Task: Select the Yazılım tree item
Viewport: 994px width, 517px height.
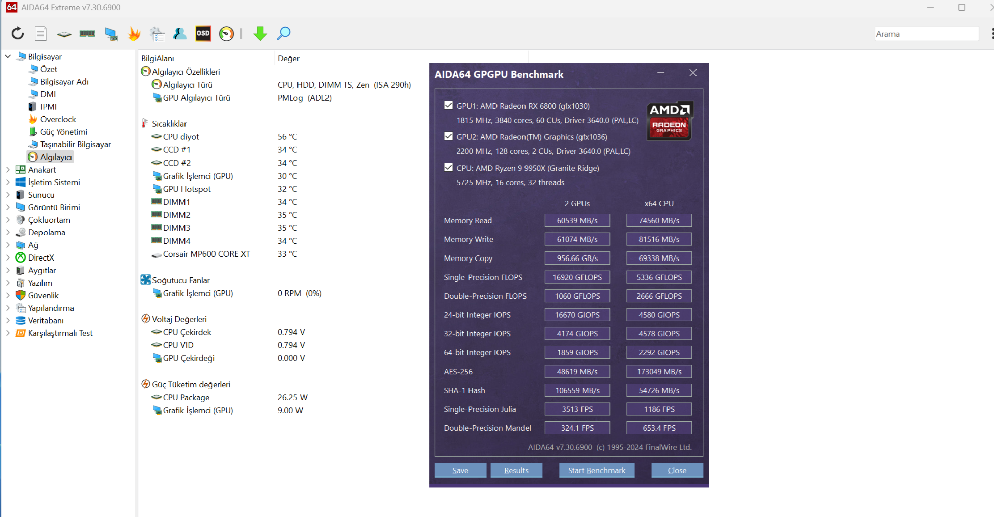Action: tap(40, 283)
